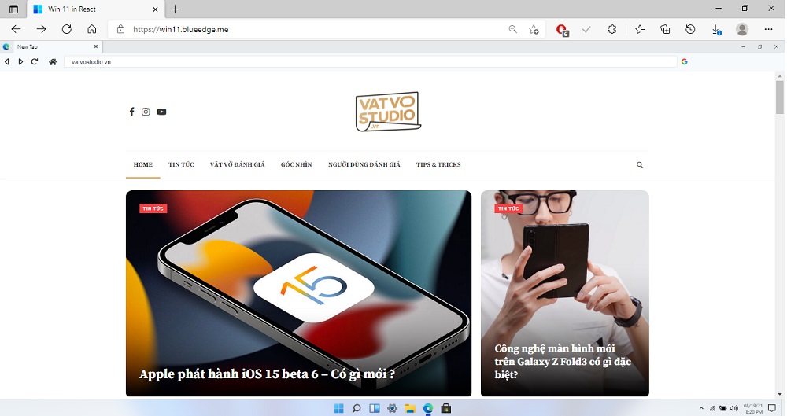Open the Favorites list

click(x=639, y=29)
